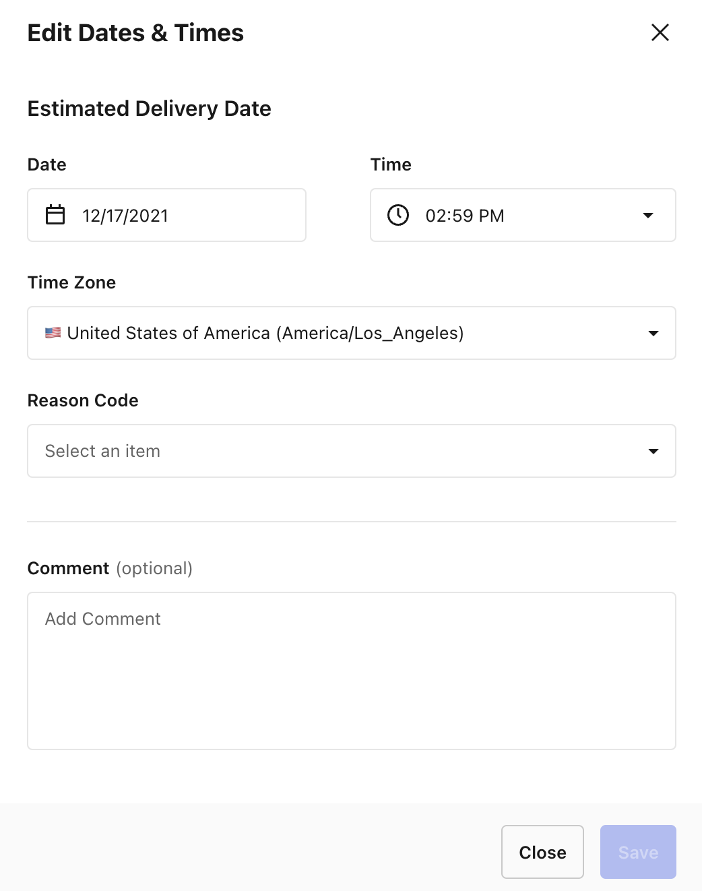Open the America/Los_Angeles time zone selector
702x891 pixels.
click(x=352, y=333)
